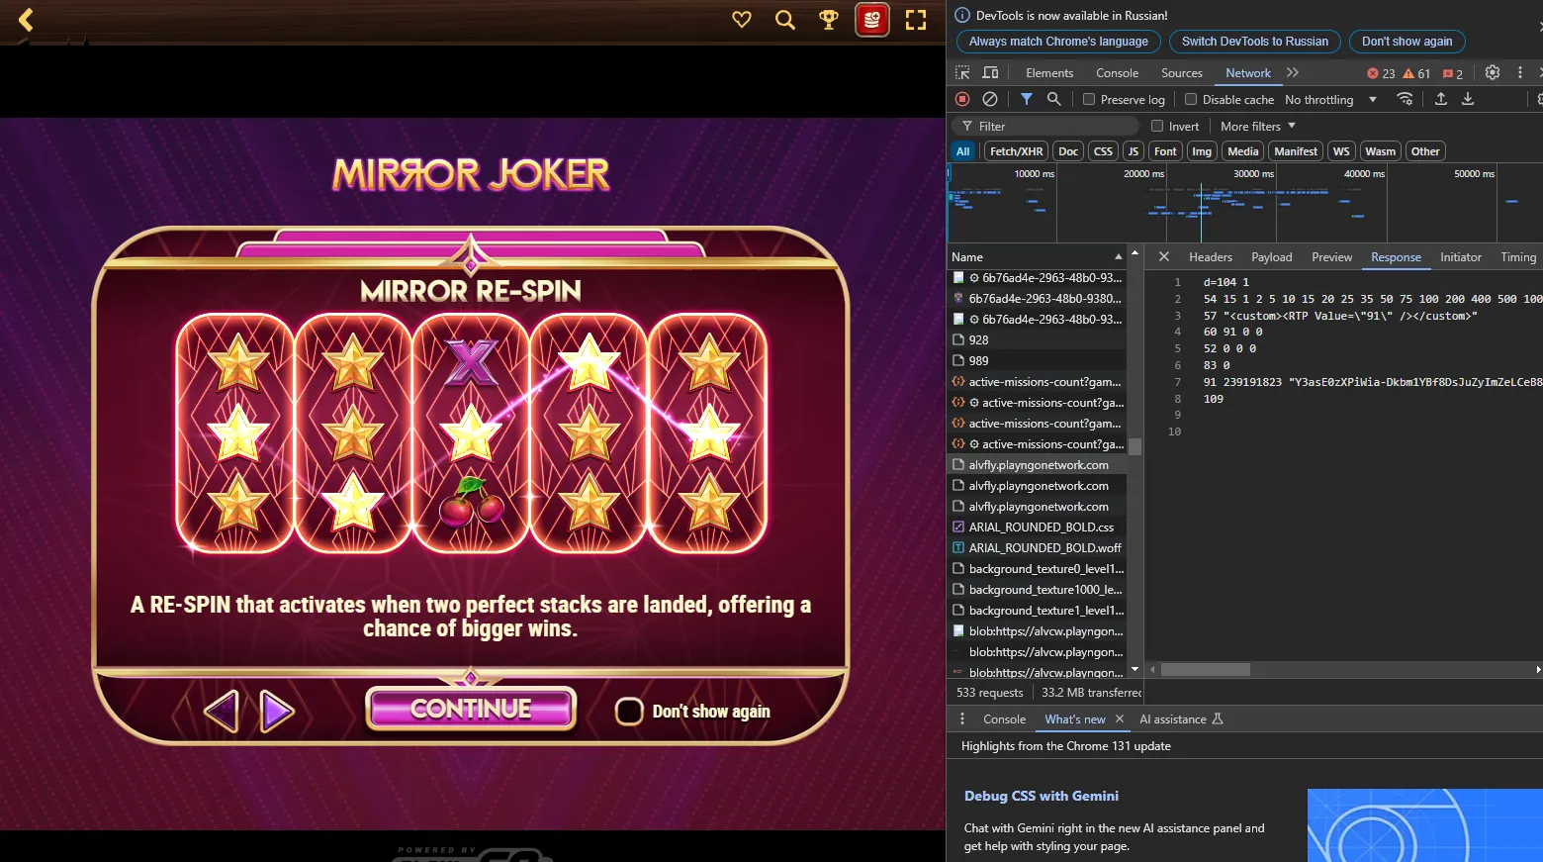Filter requests by WS type
Screen dimensions: 1543x862
(1341, 151)
